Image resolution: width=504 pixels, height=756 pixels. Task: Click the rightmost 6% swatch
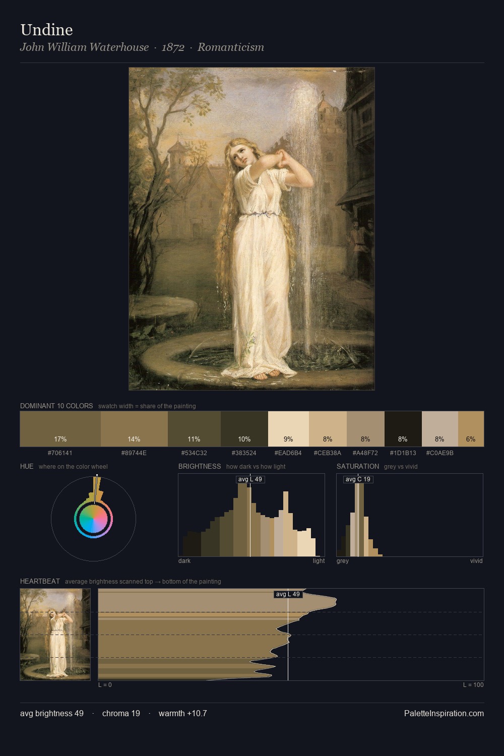click(471, 429)
